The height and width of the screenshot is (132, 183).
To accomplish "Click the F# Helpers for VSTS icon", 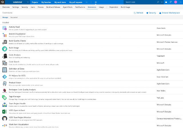I will tap(5, 77).
